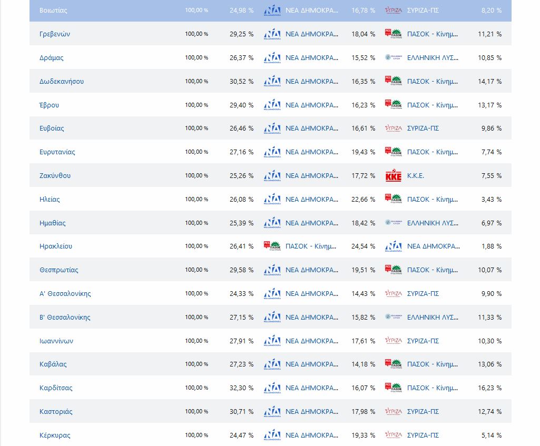This screenshot has width=540, height=446.
Task: Click the ΠΑΣΟΚ logo in Ηρακλείου row
Action: pos(272,246)
